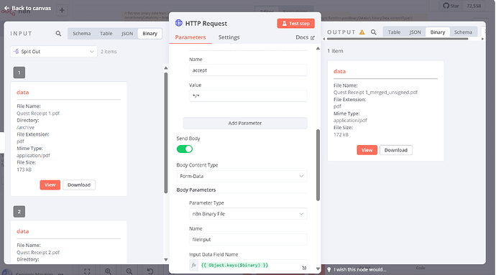This screenshot has width=496, height=275.
Task: Click the output panel search icon
Action: (374, 32)
